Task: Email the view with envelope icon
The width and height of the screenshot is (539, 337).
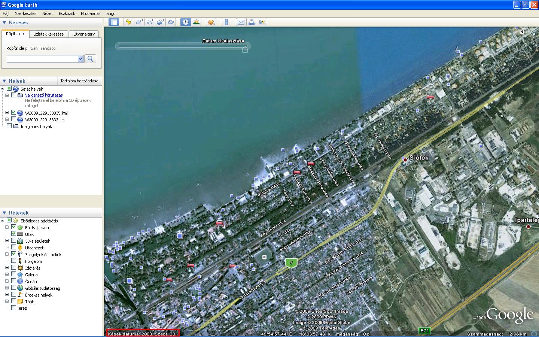Action: coord(241,22)
